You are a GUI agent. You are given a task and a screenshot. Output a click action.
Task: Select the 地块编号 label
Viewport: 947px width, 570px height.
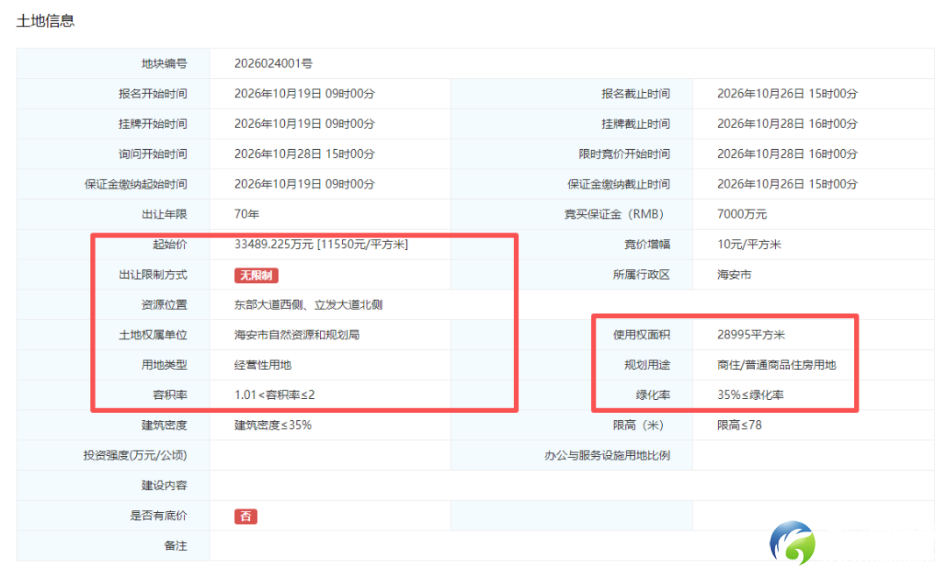tap(164, 63)
